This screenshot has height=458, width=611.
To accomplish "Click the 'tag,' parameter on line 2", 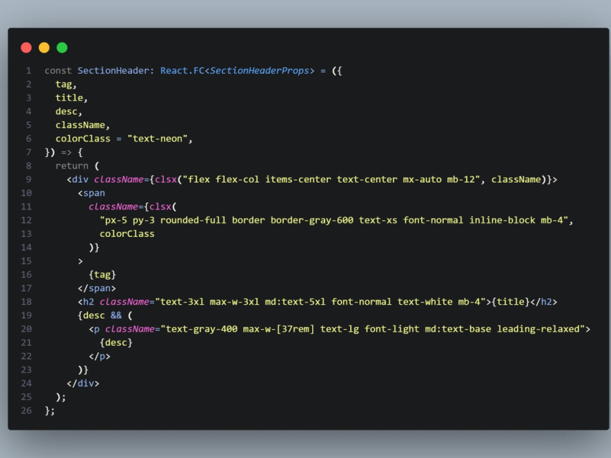I will (66, 84).
